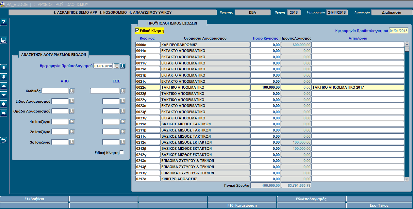Click Αιτιολογία column header
413x209 pixels.
pyautogui.click(x=358, y=38)
